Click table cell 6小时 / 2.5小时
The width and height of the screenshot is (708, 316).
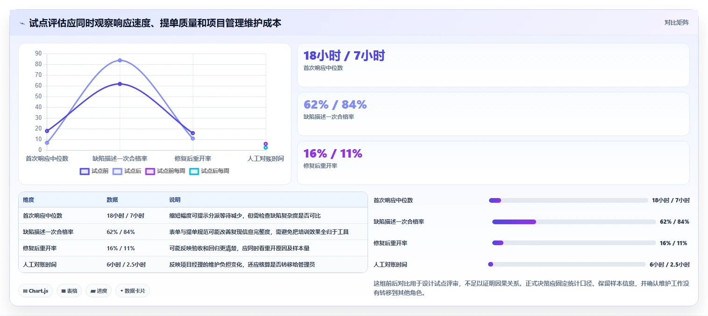[x=126, y=265]
